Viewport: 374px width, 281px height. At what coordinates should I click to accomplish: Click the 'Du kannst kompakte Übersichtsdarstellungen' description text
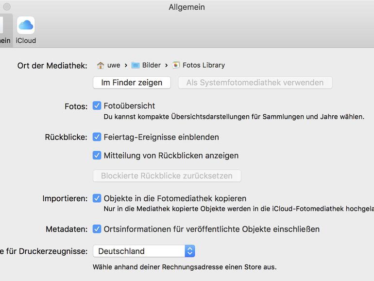pos(234,117)
